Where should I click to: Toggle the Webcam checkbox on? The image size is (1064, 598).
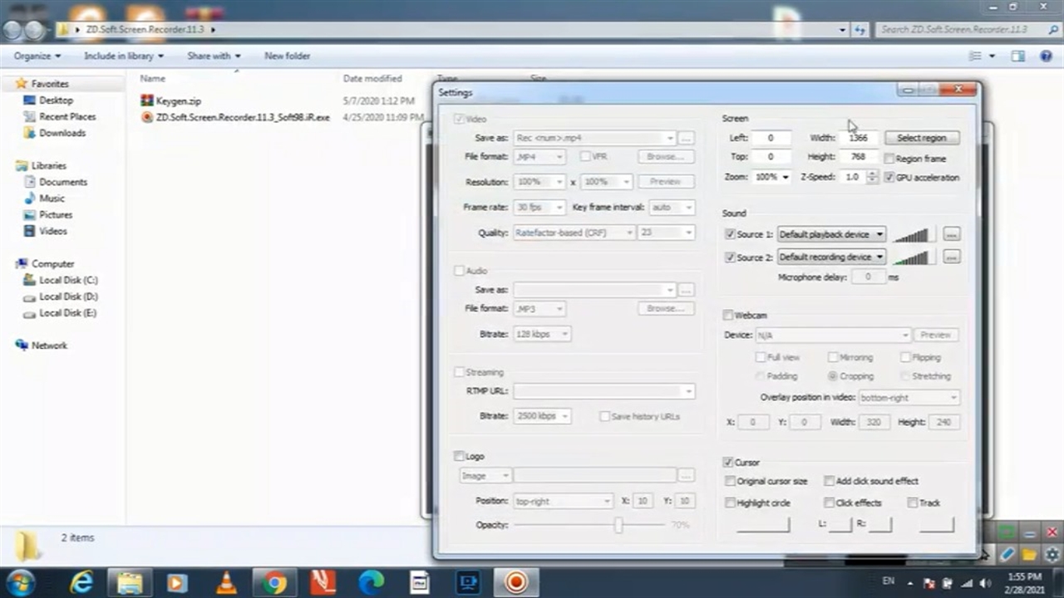tap(728, 316)
